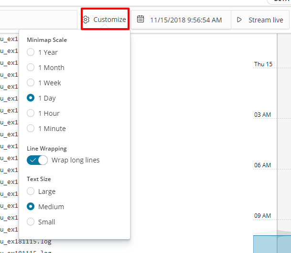The width and height of the screenshot is (291, 253).
Task: Choose 1 Week minimap scale
Action: coord(31,82)
